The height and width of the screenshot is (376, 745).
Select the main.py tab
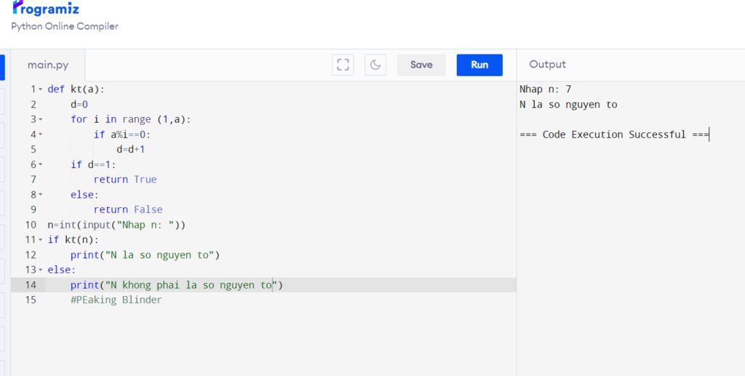point(48,65)
